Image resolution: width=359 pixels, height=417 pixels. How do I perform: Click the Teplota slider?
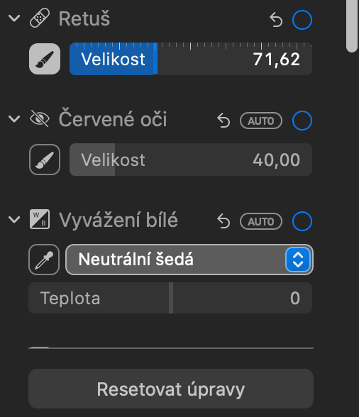[x=170, y=298]
